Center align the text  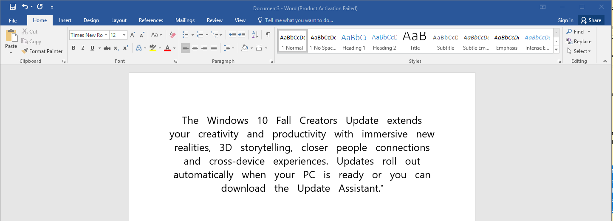click(195, 48)
